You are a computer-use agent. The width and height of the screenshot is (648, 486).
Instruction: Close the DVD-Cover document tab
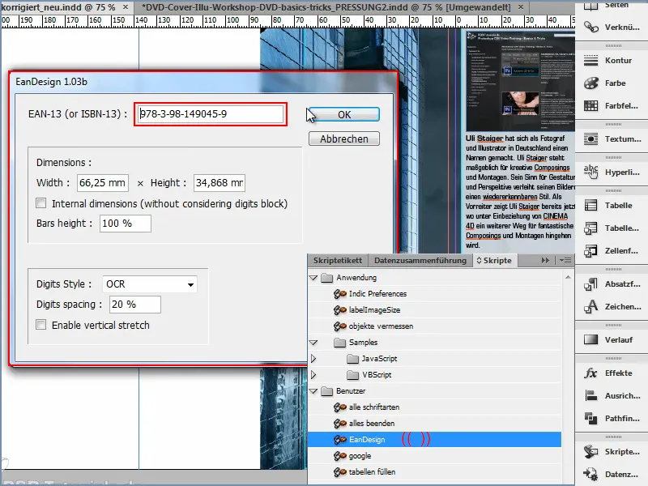coord(521,7)
